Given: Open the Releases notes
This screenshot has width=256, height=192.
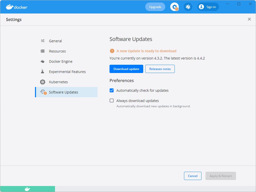Looking at the screenshot, I should 160,69.
